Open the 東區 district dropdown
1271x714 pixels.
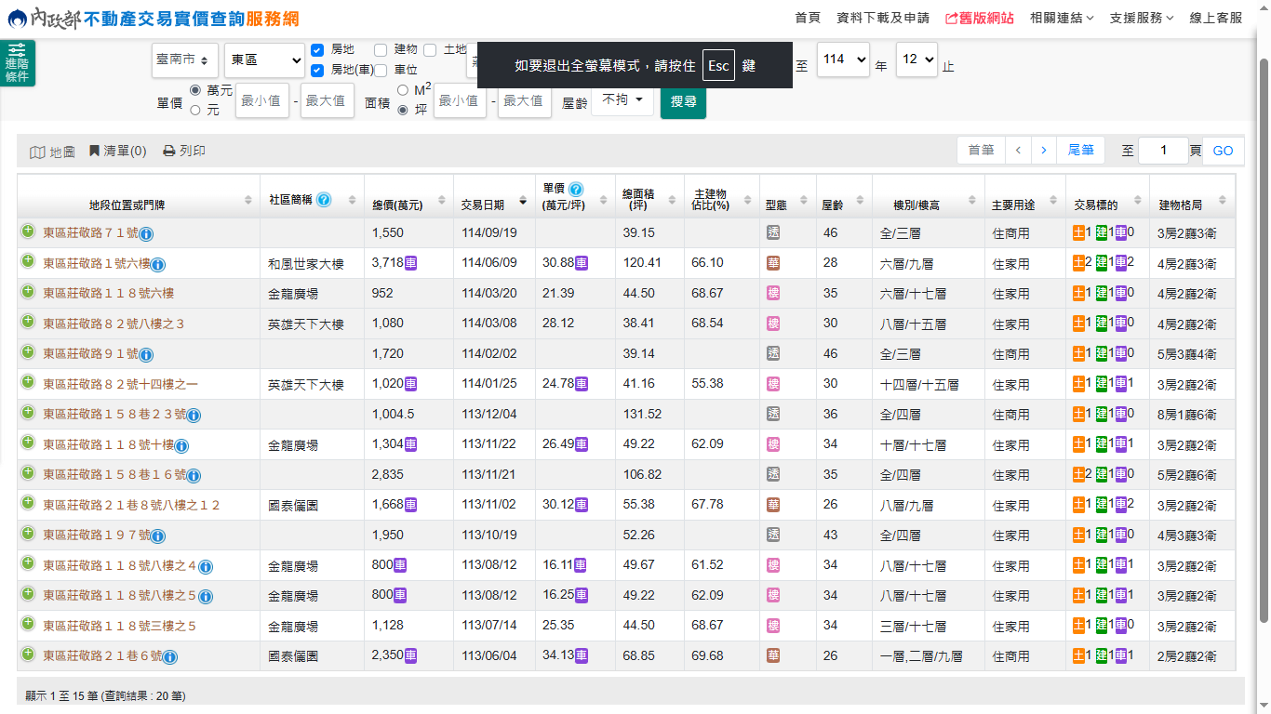pyautogui.click(x=264, y=59)
